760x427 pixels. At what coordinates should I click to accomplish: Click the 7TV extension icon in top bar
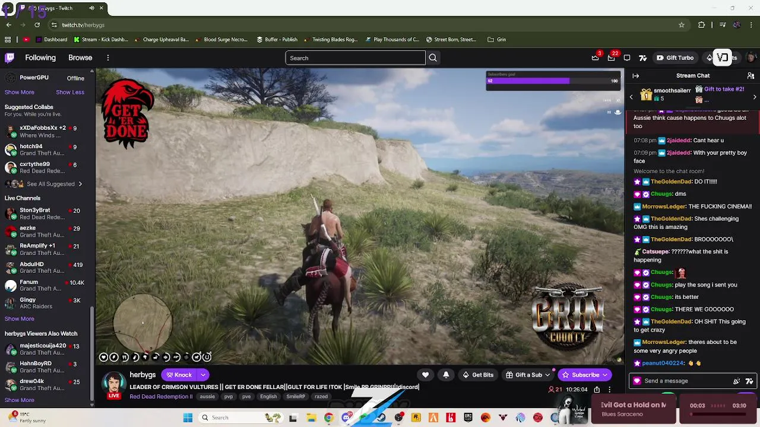pyautogui.click(x=642, y=58)
